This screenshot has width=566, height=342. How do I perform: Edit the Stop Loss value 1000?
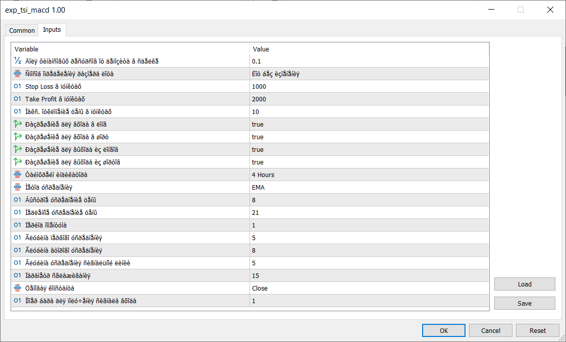pyautogui.click(x=369, y=86)
